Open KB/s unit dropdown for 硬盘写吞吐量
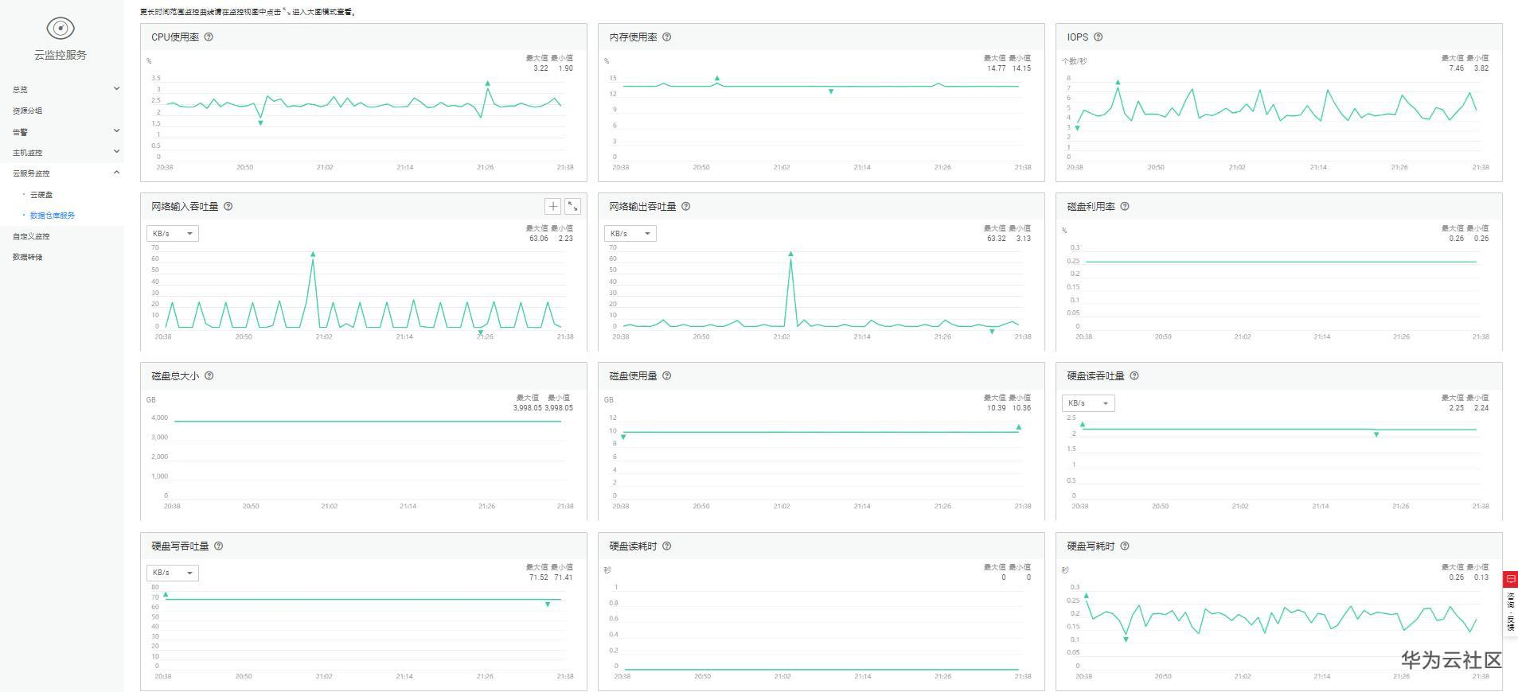 click(x=173, y=573)
